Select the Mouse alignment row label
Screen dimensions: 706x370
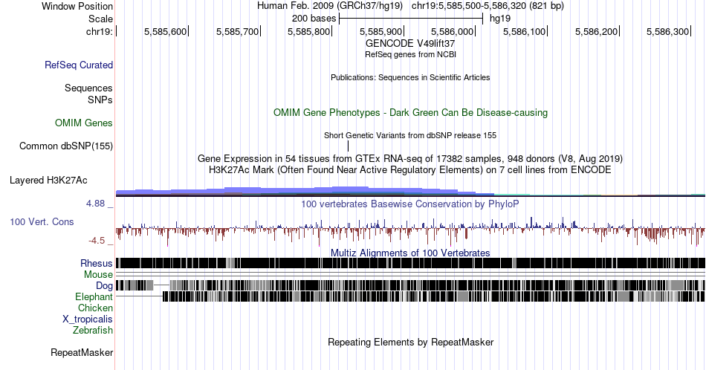pos(98,275)
